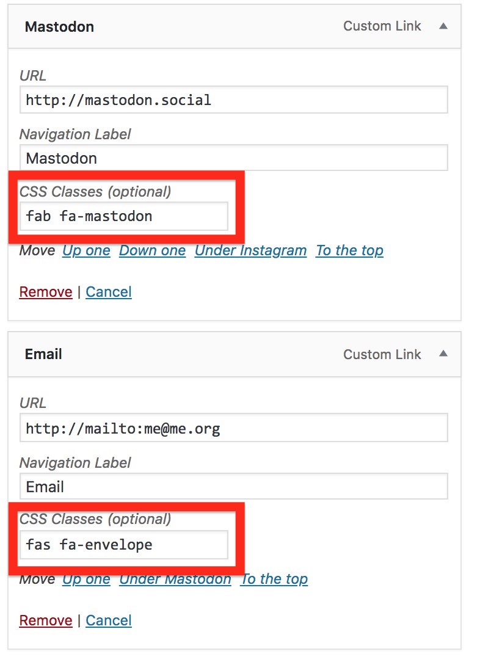Move Email item To the top
The image size is (491, 662).
(x=274, y=580)
